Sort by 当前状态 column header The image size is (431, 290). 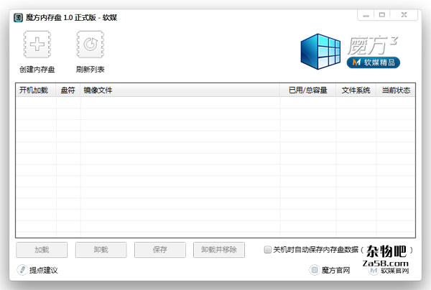(x=396, y=90)
